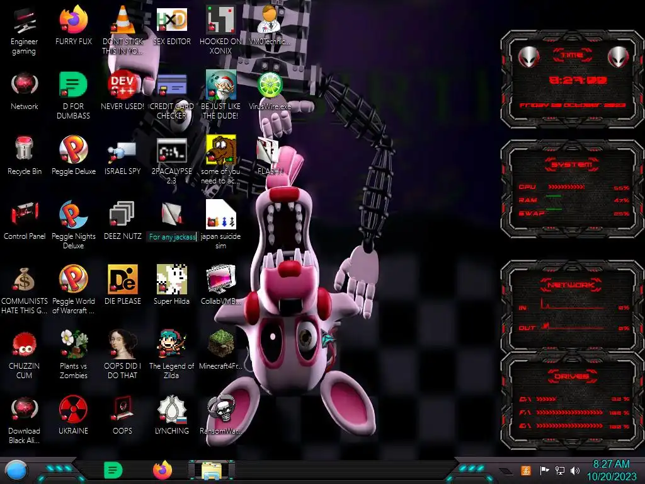The image size is (645, 484).
Task: Open the DIE PLEASE De icon
Action: pos(122,279)
